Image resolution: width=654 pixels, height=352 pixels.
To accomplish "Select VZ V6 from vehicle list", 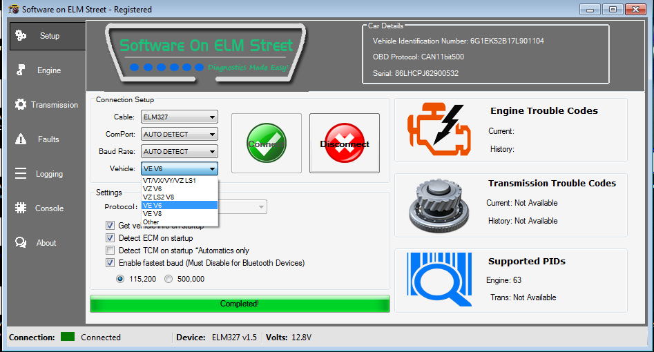I will click(x=180, y=189).
